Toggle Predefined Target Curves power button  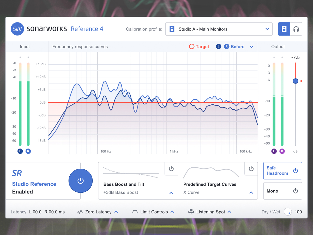coord(251,169)
